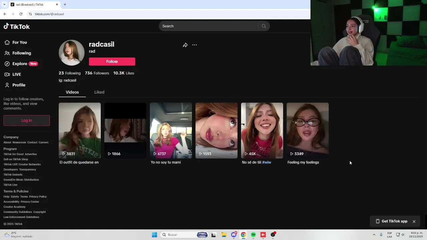Open the video with 1866 views
The image size is (427, 240).
coord(125,130)
